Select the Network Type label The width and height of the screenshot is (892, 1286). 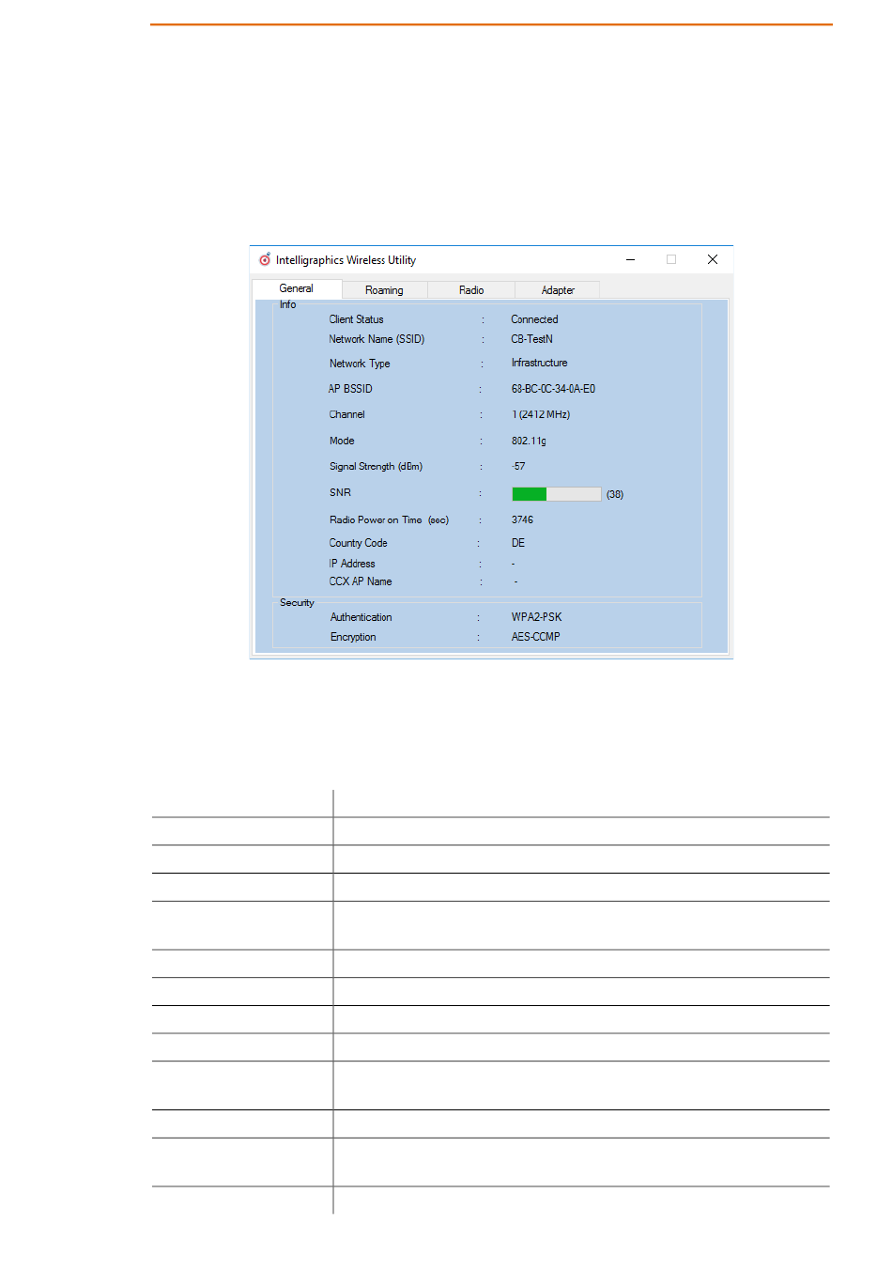coord(360,364)
